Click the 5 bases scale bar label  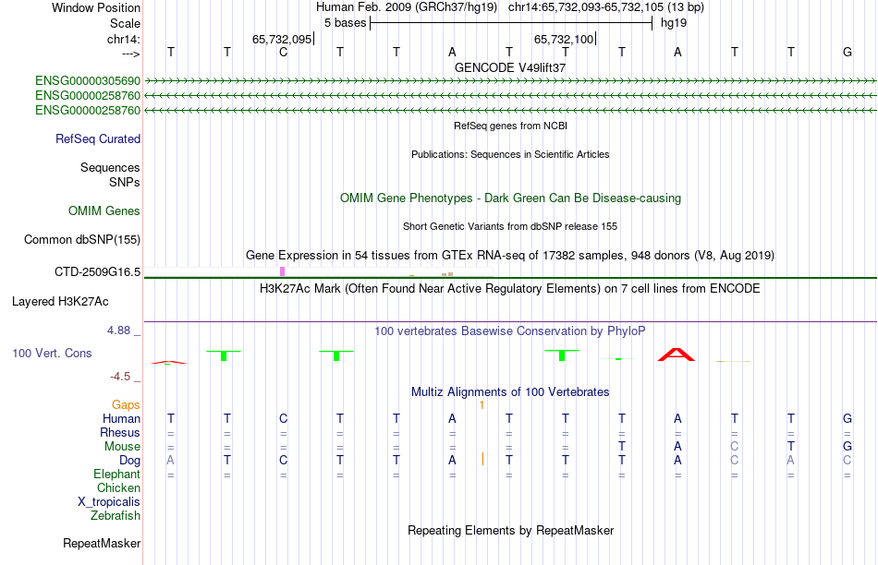[345, 23]
